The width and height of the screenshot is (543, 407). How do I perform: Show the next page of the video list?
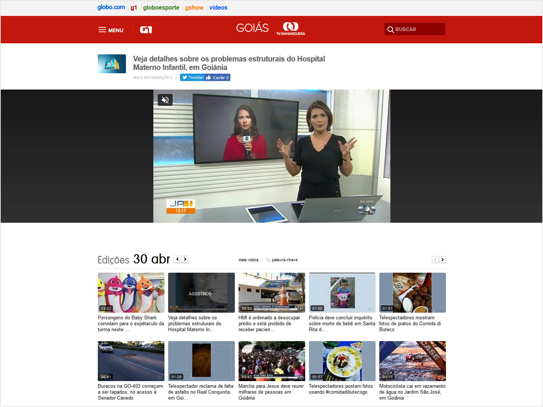pyautogui.click(x=442, y=260)
